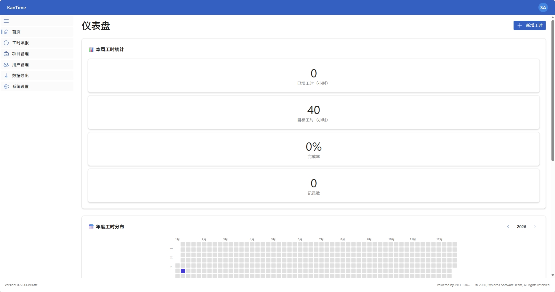Click the highlighted purple heatmap cell
This screenshot has height=292, width=555.
183,271
